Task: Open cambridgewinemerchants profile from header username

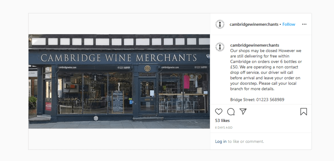Action: (254, 24)
